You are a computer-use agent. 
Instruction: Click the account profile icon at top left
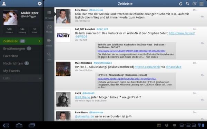[x=4, y=3]
